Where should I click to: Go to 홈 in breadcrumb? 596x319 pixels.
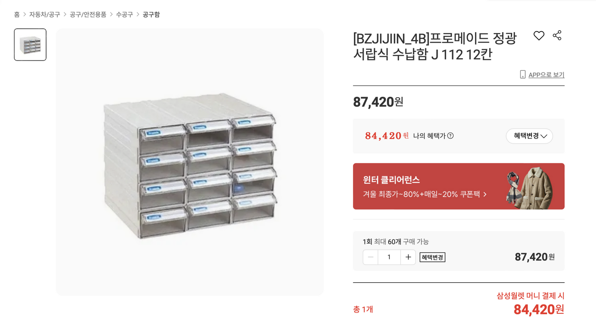coord(17,14)
